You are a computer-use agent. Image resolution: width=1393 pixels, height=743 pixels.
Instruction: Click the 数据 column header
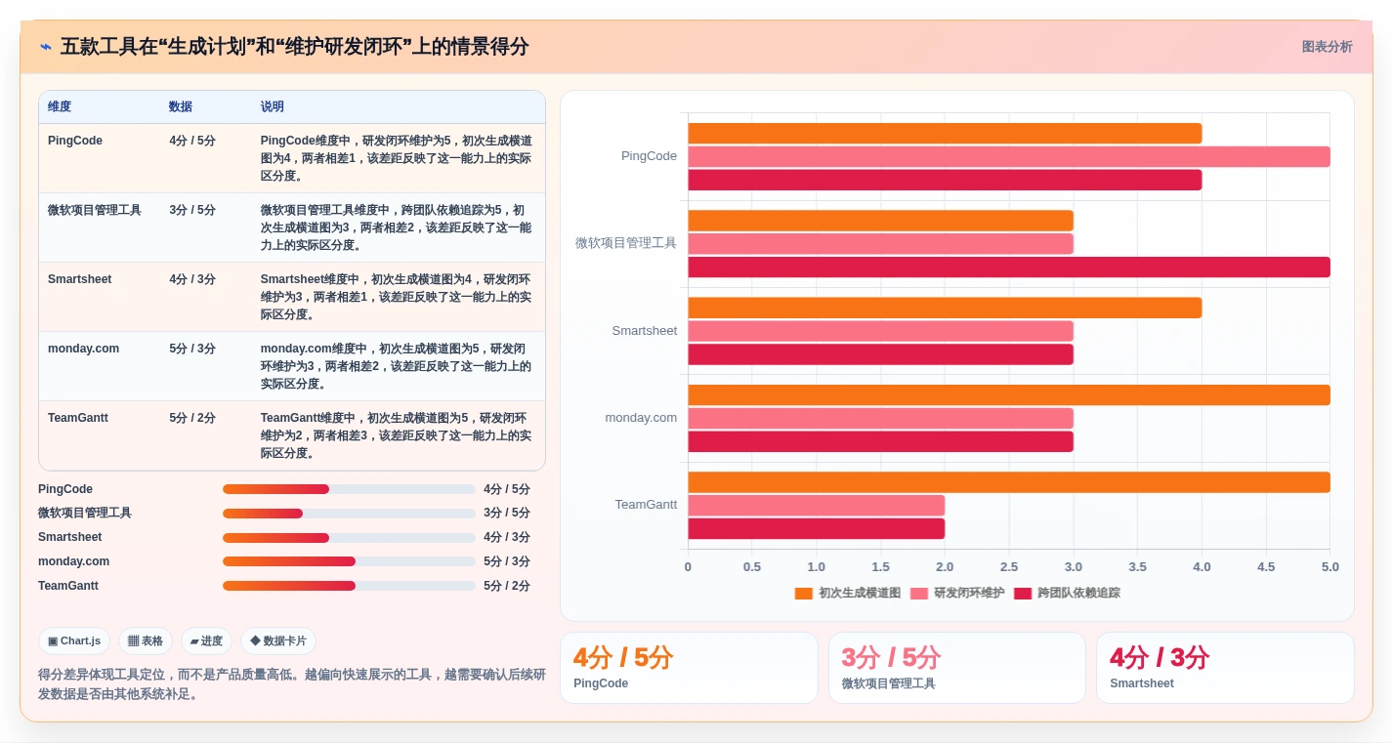(181, 106)
